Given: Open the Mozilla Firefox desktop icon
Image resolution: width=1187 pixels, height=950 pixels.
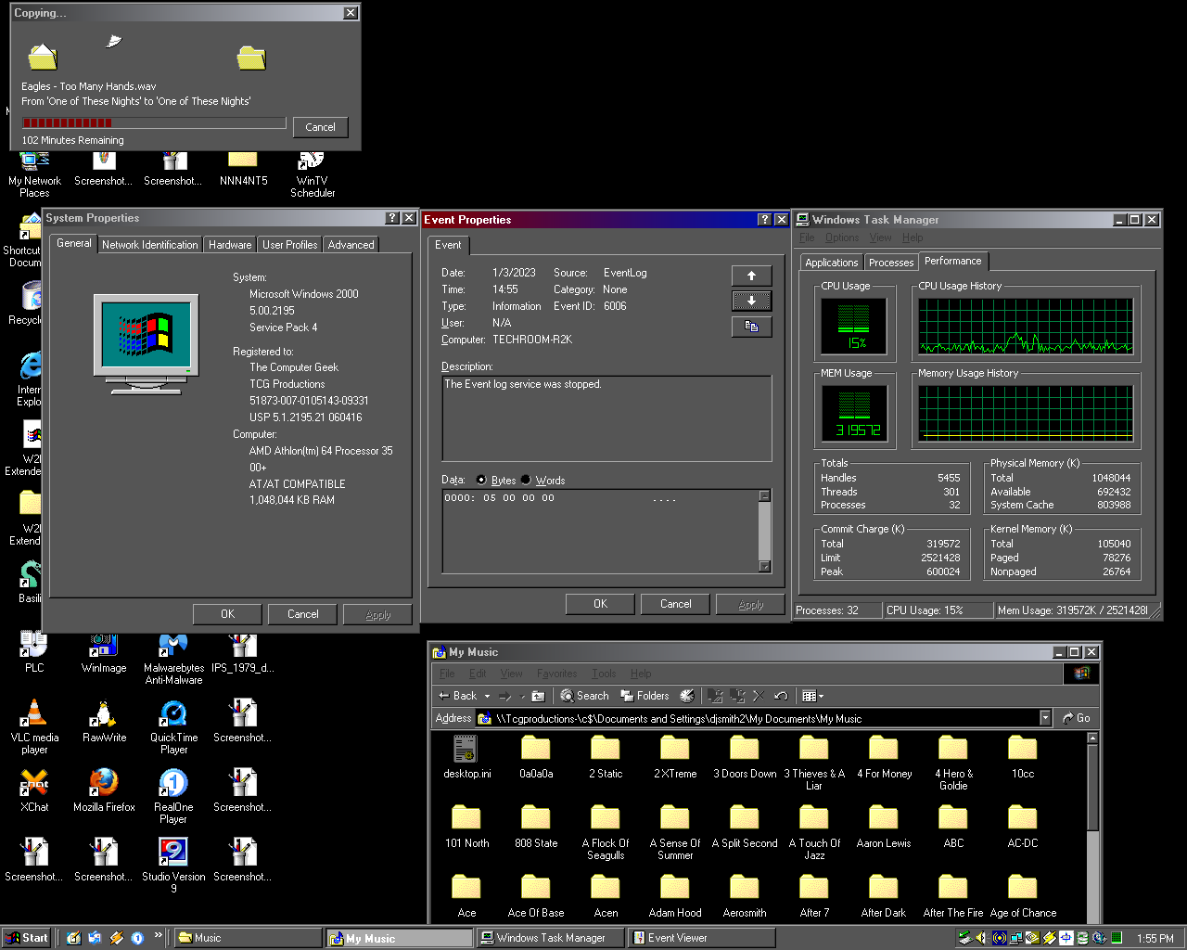Looking at the screenshot, I should point(104,784).
